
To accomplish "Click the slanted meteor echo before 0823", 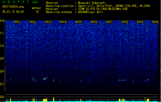I will click(45, 78).
